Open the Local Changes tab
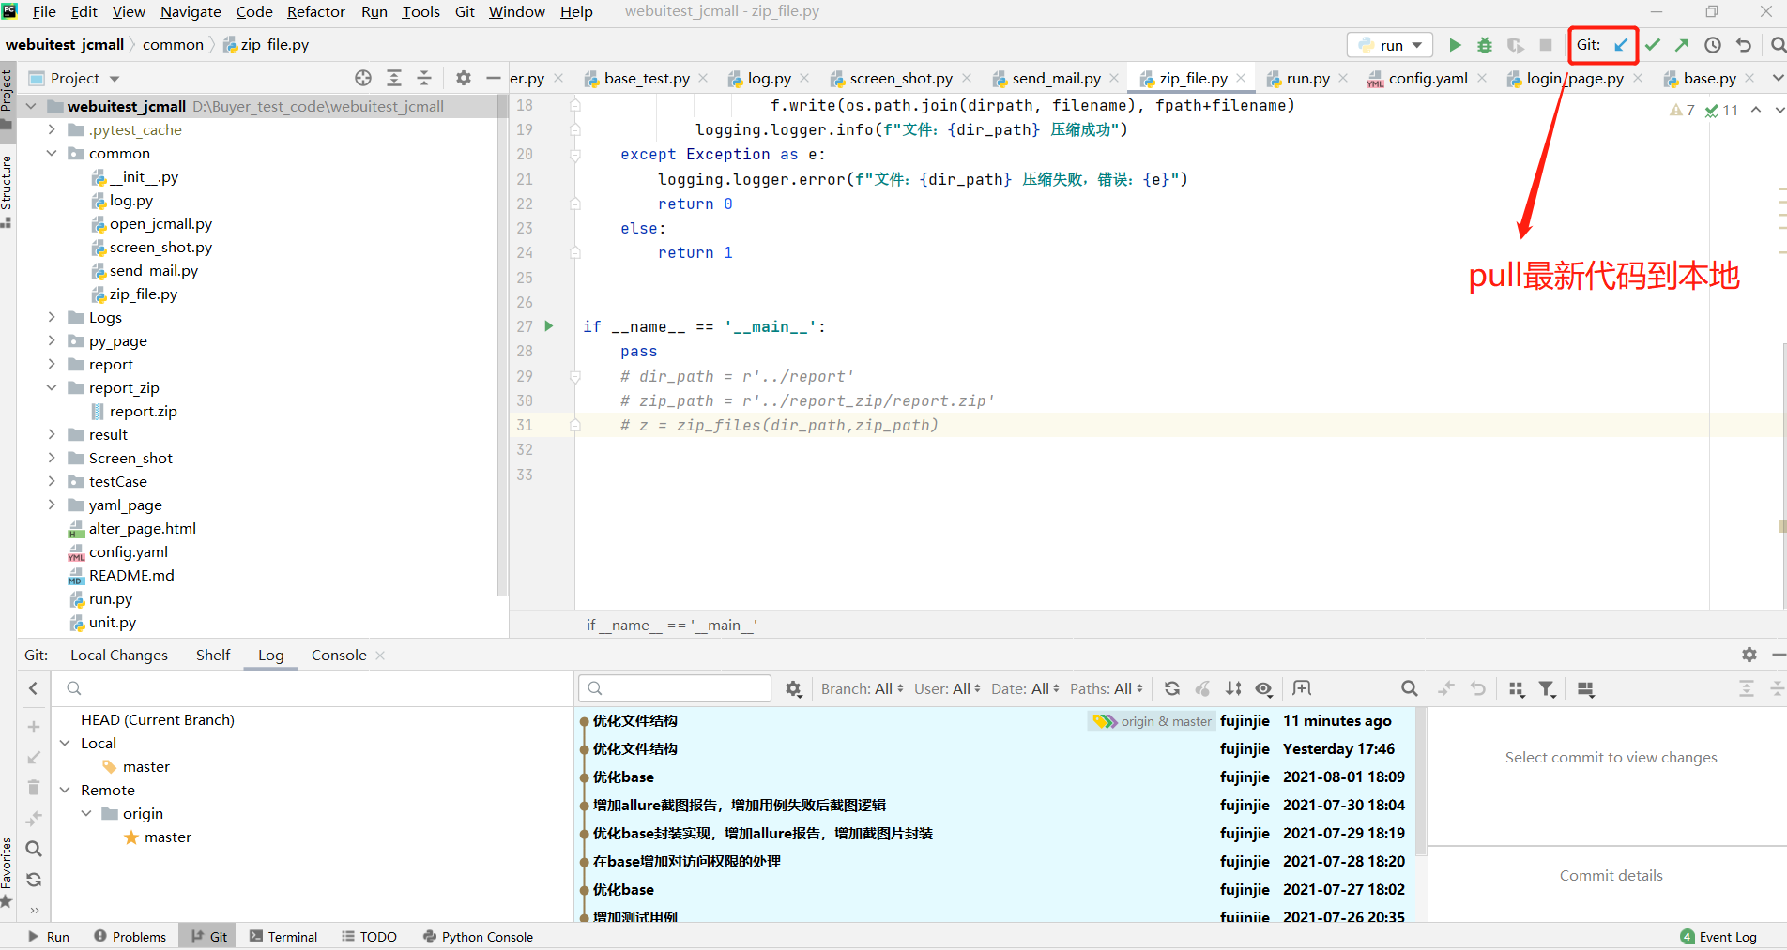 tap(119, 655)
